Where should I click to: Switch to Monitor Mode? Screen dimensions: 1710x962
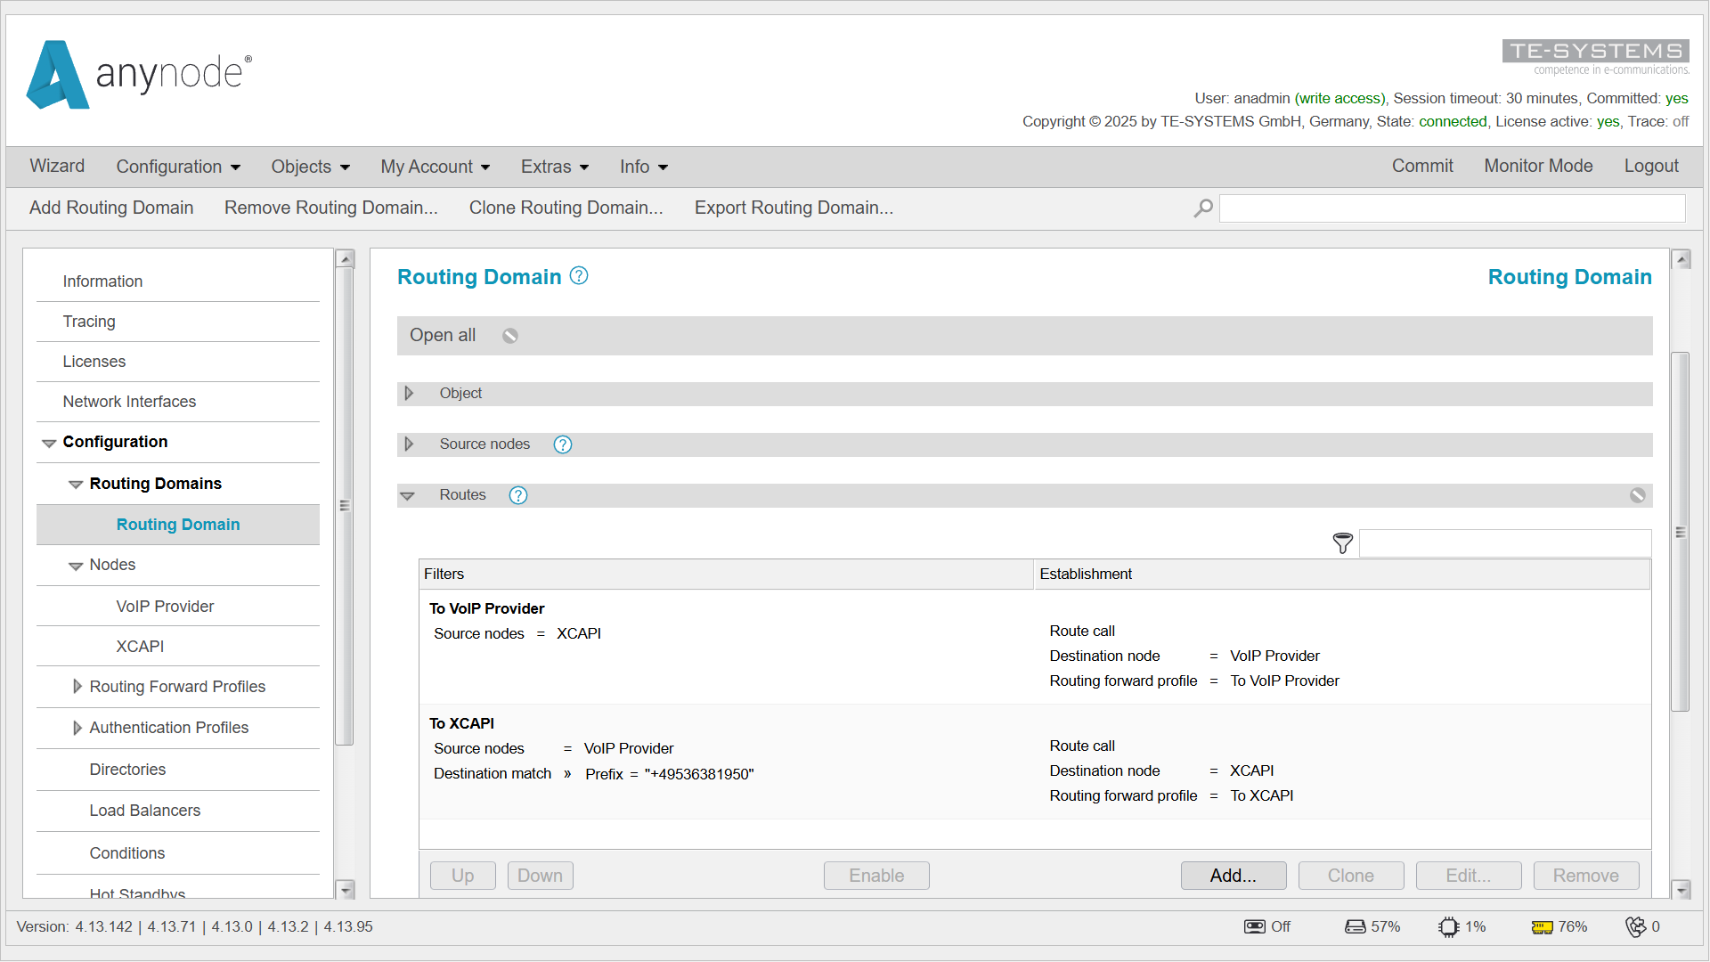pyautogui.click(x=1538, y=167)
